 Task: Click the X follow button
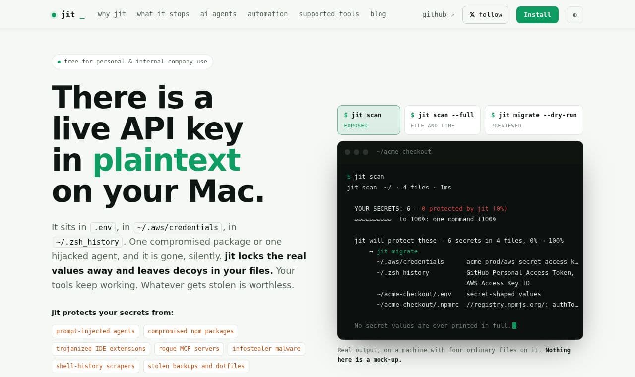point(485,15)
